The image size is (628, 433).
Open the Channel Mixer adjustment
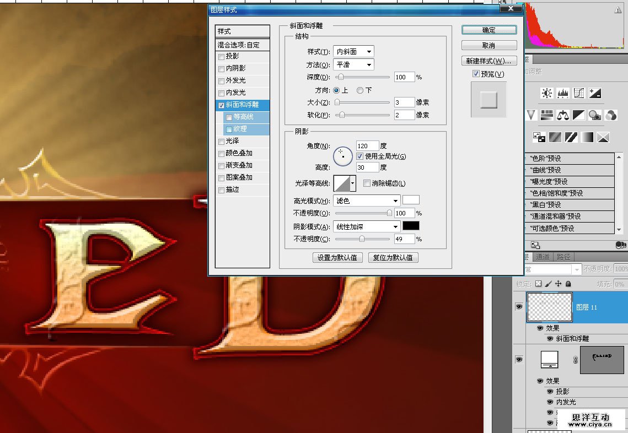coord(611,115)
